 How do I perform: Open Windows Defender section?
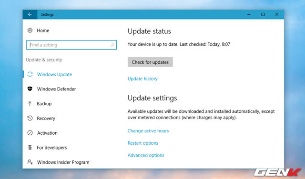56,89
